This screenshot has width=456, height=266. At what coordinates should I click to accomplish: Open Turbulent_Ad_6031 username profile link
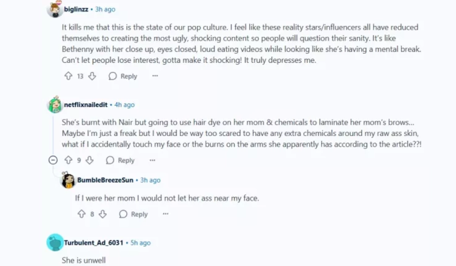pos(93,242)
